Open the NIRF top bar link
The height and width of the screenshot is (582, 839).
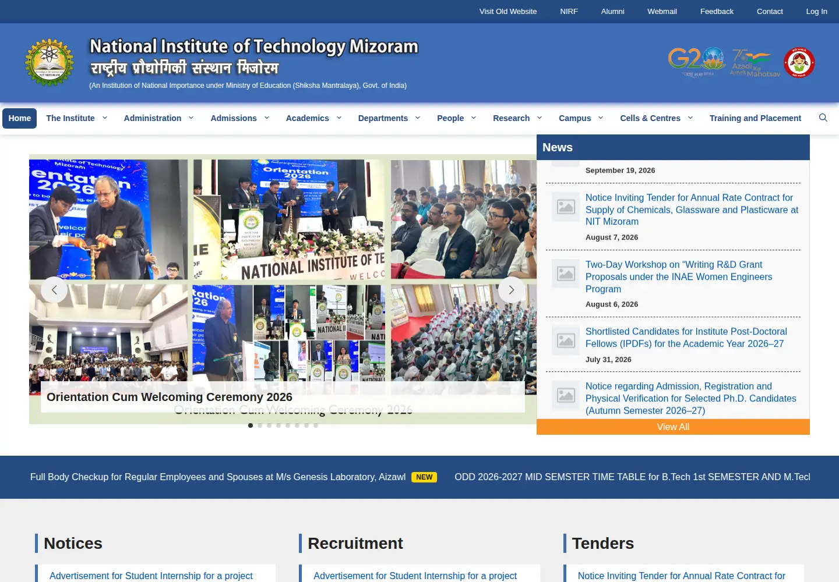coord(569,12)
